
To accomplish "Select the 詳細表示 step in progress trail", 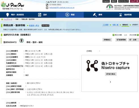I will click(135, 25).
